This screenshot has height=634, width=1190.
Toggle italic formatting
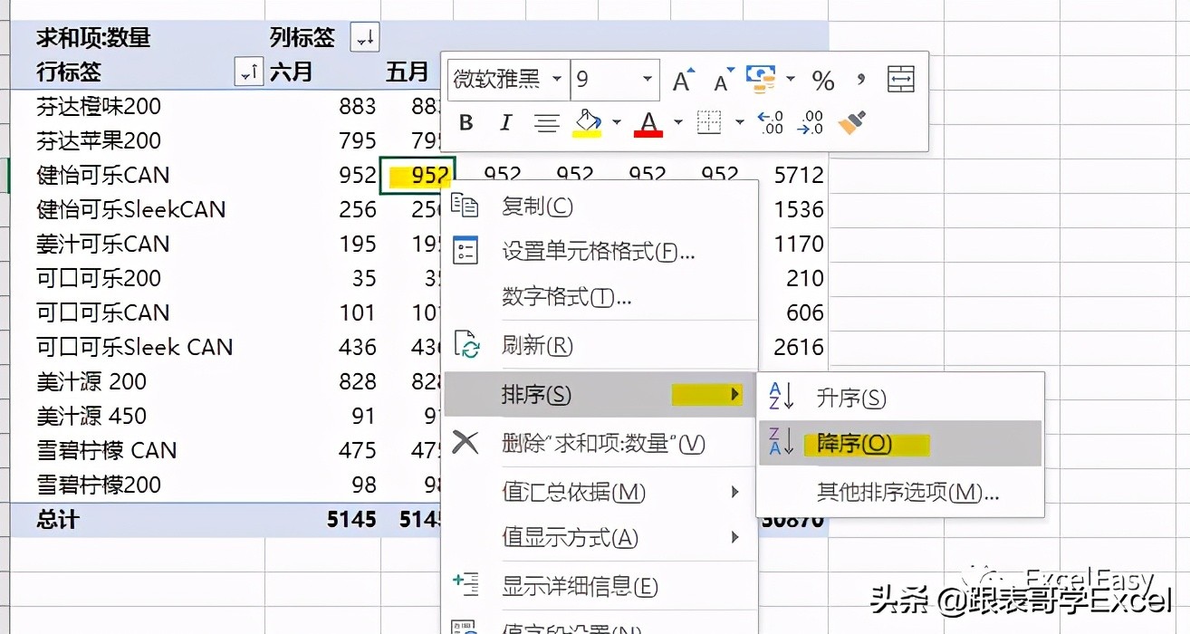tap(506, 122)
